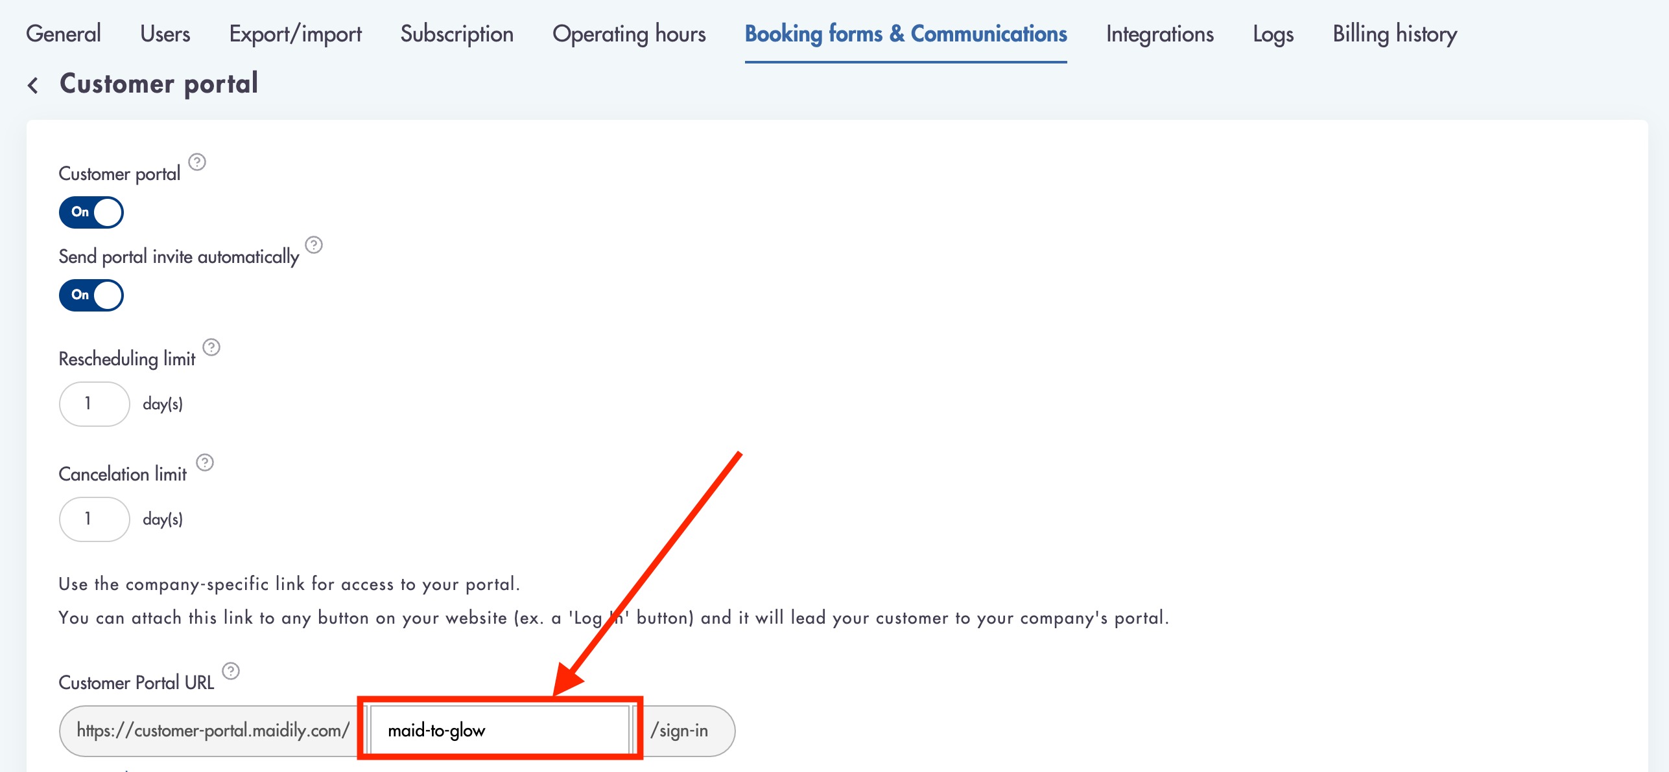Image resolution: width=1669 pixels, height=772 pixels.
Task: View the Logs tab
Action: pos(1273,34)
